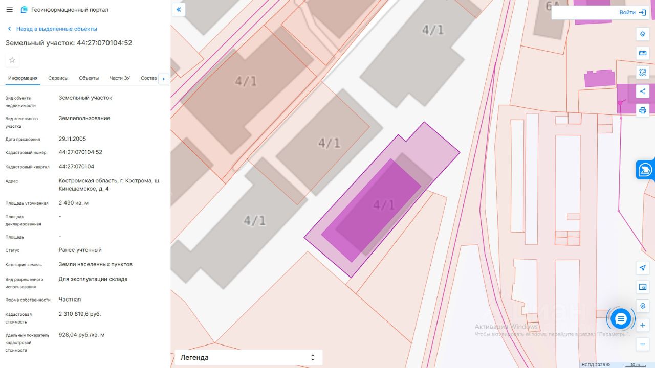Zoom in using the plus button

[x=643, y=325]
